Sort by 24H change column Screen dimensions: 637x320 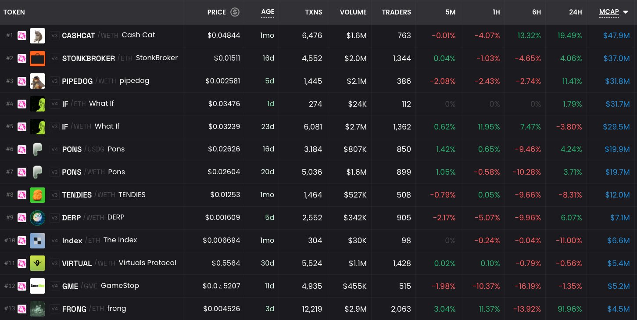click(575, 12)
